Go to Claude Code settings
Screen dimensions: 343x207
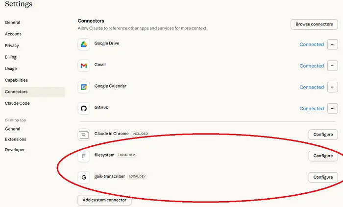pos(17,103)
